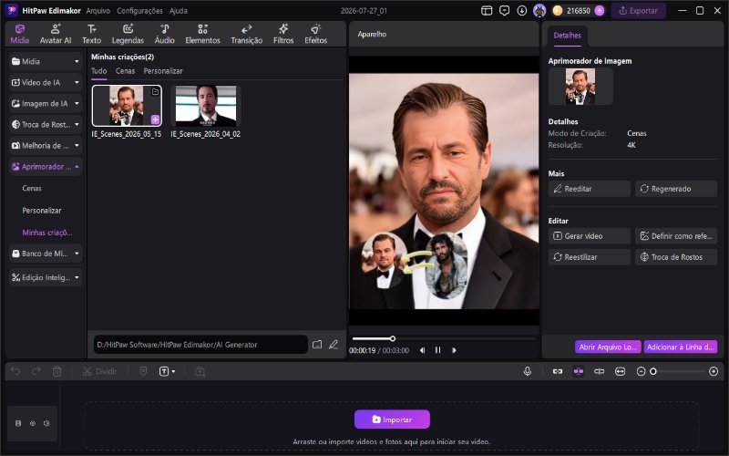
Task: Click the trash delete icon in timeline toolbar
Action: (56, 371)
